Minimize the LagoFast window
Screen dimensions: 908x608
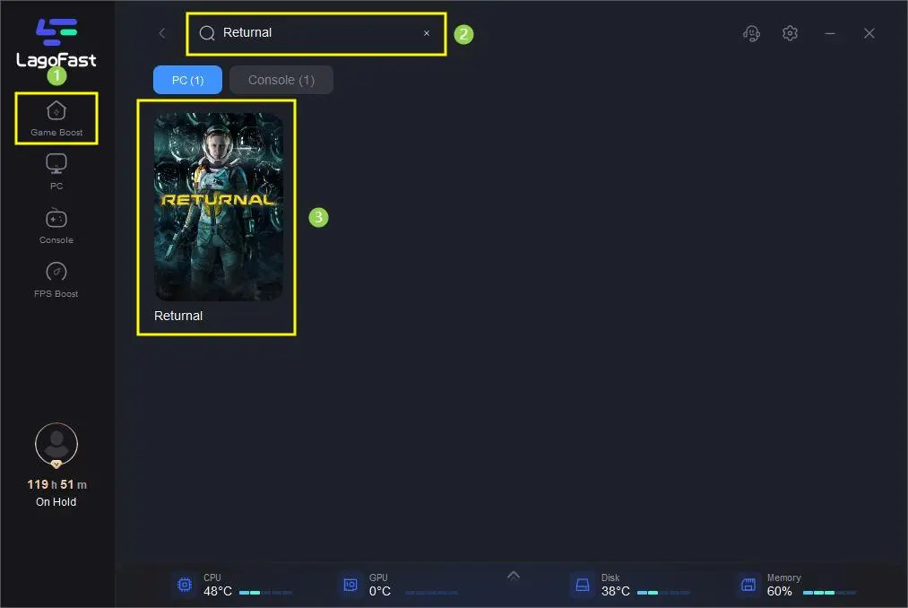coord(830,33)
